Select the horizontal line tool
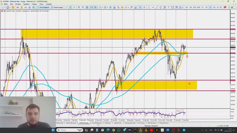This screenshot has width=237, height=133. point(153,7)
